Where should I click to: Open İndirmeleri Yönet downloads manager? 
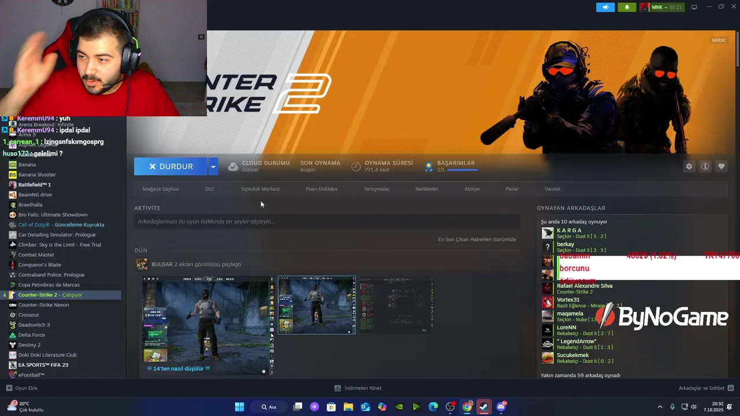click(x=358, y=388)
